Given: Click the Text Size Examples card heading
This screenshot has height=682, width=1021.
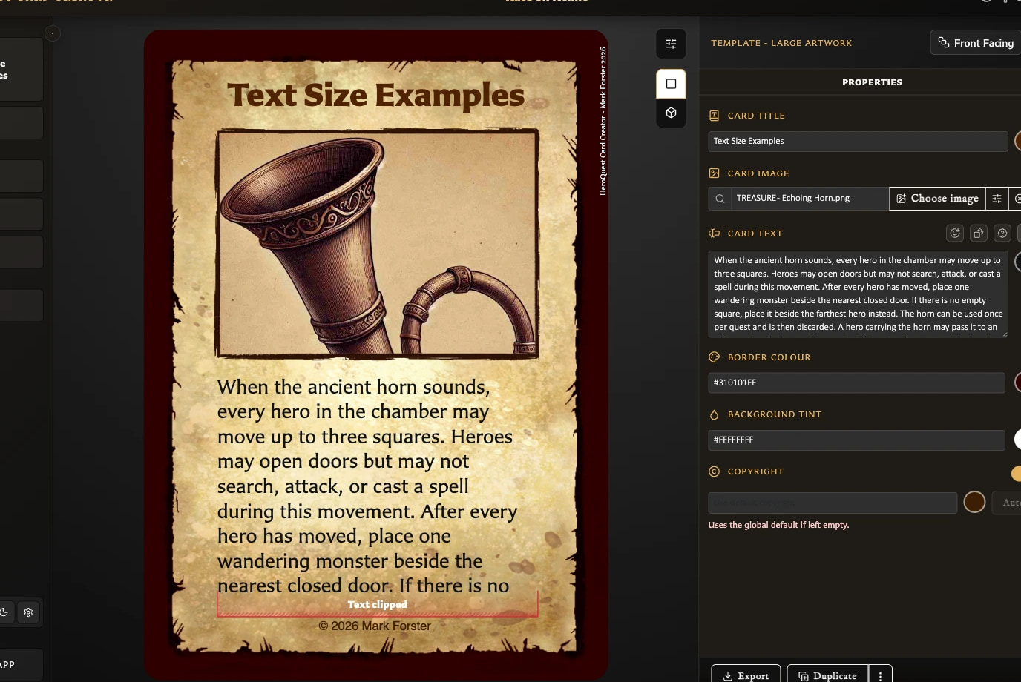Looking at the screenshot, I should (x=375, y=95).
